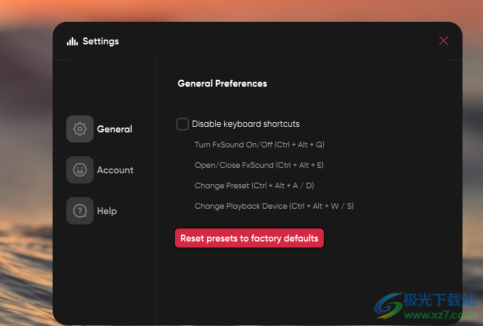
Task: Click the FxSound equalizer logo icon
Action: [x=72, y=41]
